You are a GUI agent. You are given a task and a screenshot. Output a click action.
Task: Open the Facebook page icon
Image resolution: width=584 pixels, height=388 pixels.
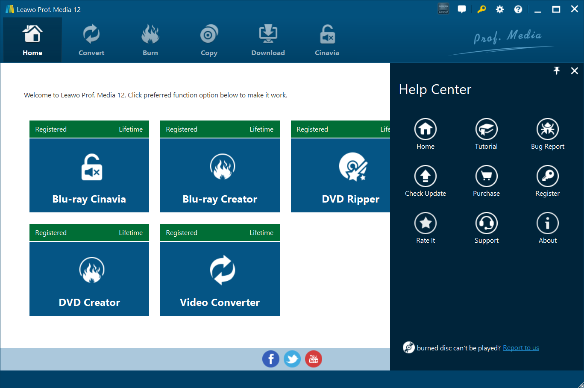point(271,359)
